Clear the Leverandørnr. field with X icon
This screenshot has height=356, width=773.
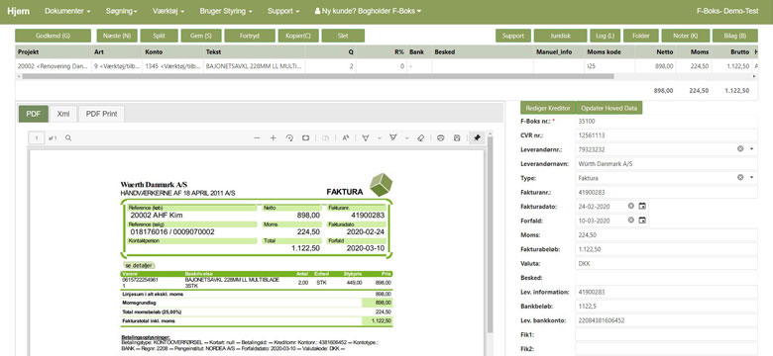[x=740, y=148]
